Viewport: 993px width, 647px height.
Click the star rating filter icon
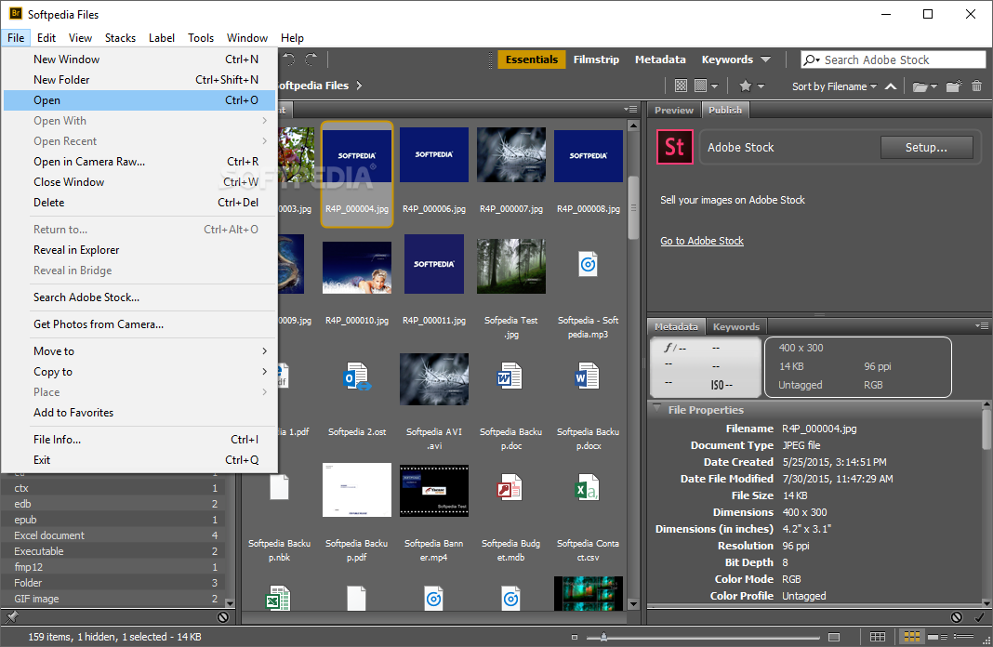pyautogui.click(x=746, y=86)
